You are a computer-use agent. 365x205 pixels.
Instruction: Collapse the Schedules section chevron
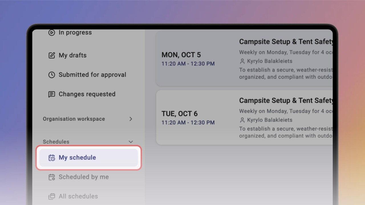131,142
